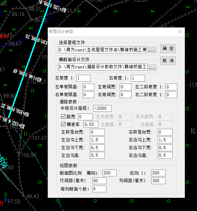
Task: Click browse button for 横断面设计文件
Action: point(152,67)
